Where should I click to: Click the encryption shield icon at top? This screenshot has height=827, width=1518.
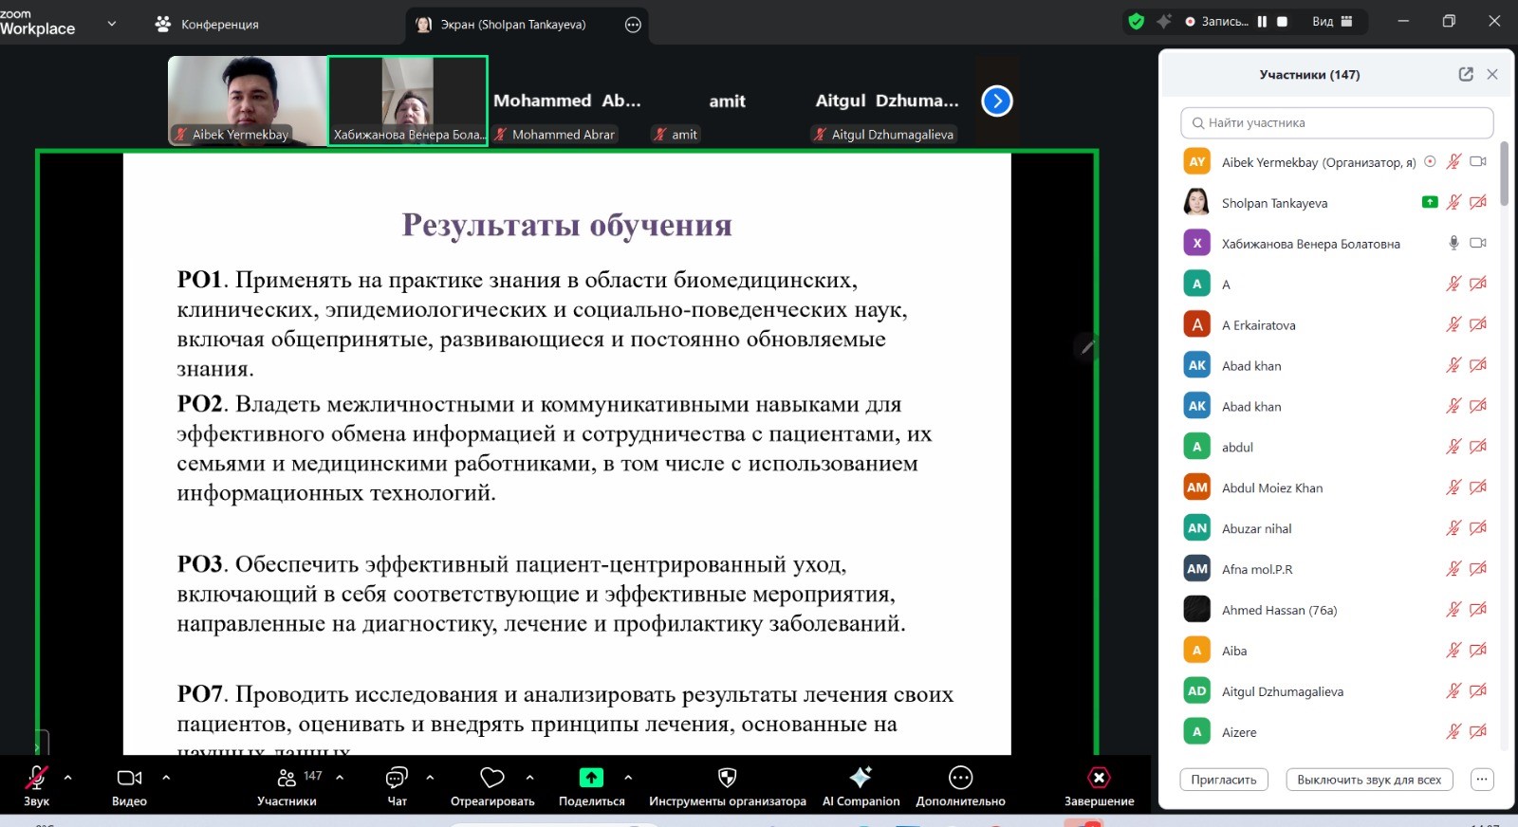coord(1136,21)
